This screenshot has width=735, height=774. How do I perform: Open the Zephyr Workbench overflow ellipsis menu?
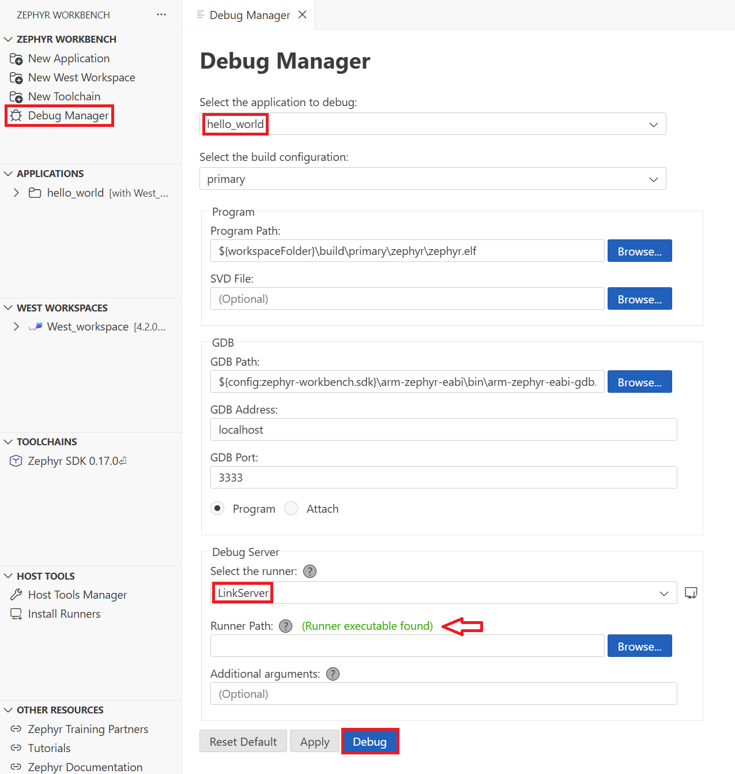[161, 14]
